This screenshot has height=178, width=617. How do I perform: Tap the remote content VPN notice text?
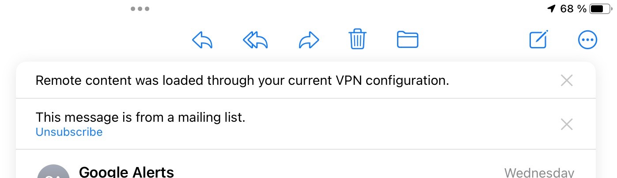(242, 80)
